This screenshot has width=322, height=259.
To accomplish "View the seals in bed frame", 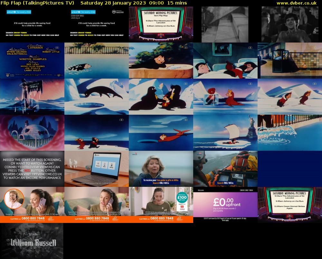I will pyautogui.click(x=225, y=61).
